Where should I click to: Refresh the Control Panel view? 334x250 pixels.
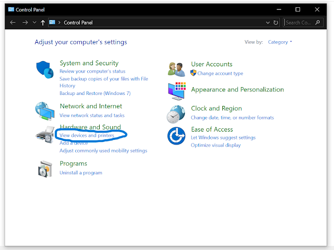point(276,22)
